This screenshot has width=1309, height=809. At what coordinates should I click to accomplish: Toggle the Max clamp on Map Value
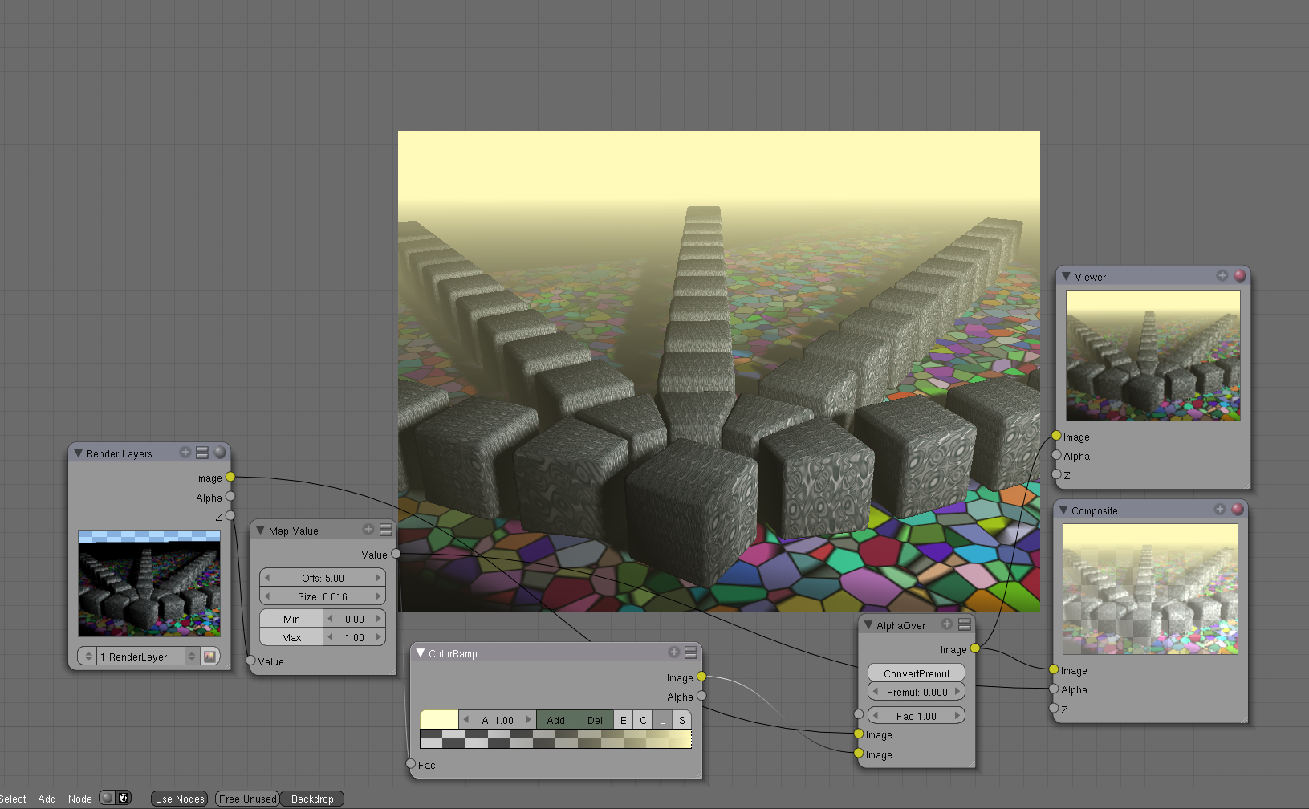point(291,637)
